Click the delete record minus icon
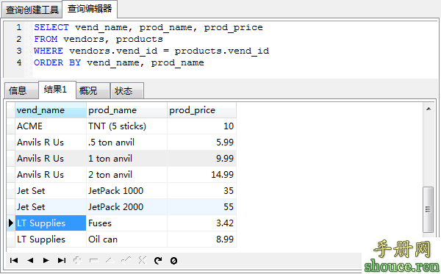This screenshot has height=274, width=441. pos(93,261)
